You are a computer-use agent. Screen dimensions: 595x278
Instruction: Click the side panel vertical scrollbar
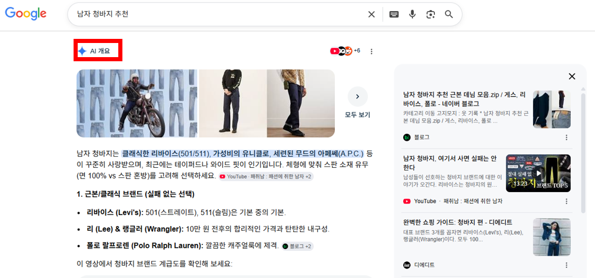click(x=583, y=152)
